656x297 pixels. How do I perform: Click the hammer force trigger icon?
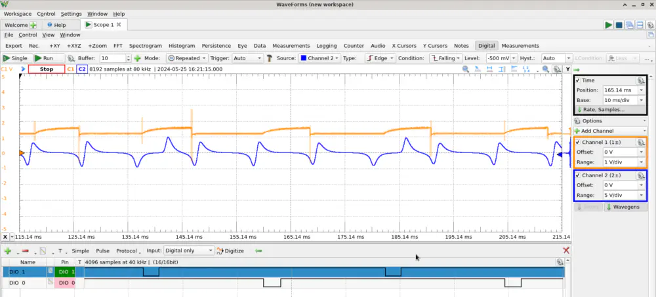[x=270, y=58]
